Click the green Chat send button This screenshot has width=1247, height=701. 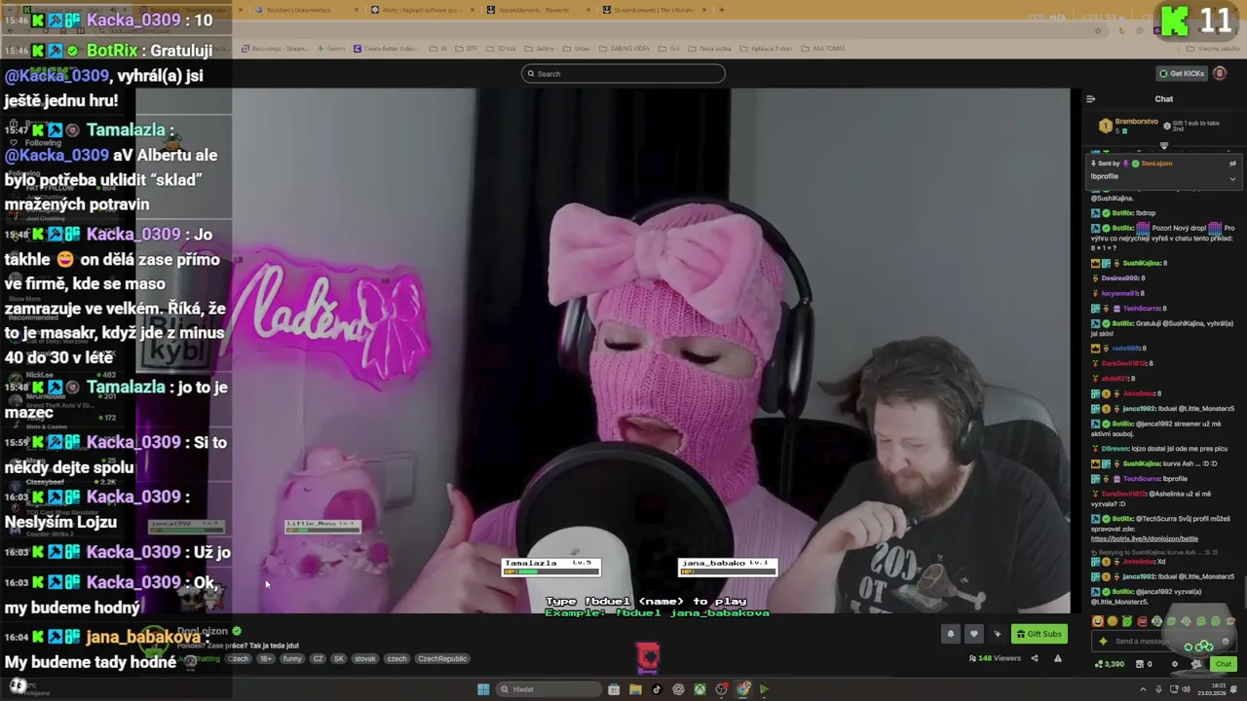click(x=1224, y=664)
